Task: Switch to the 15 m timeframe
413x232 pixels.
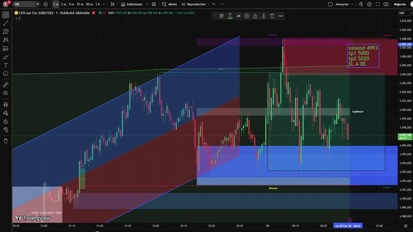Action: pos(80,4)
